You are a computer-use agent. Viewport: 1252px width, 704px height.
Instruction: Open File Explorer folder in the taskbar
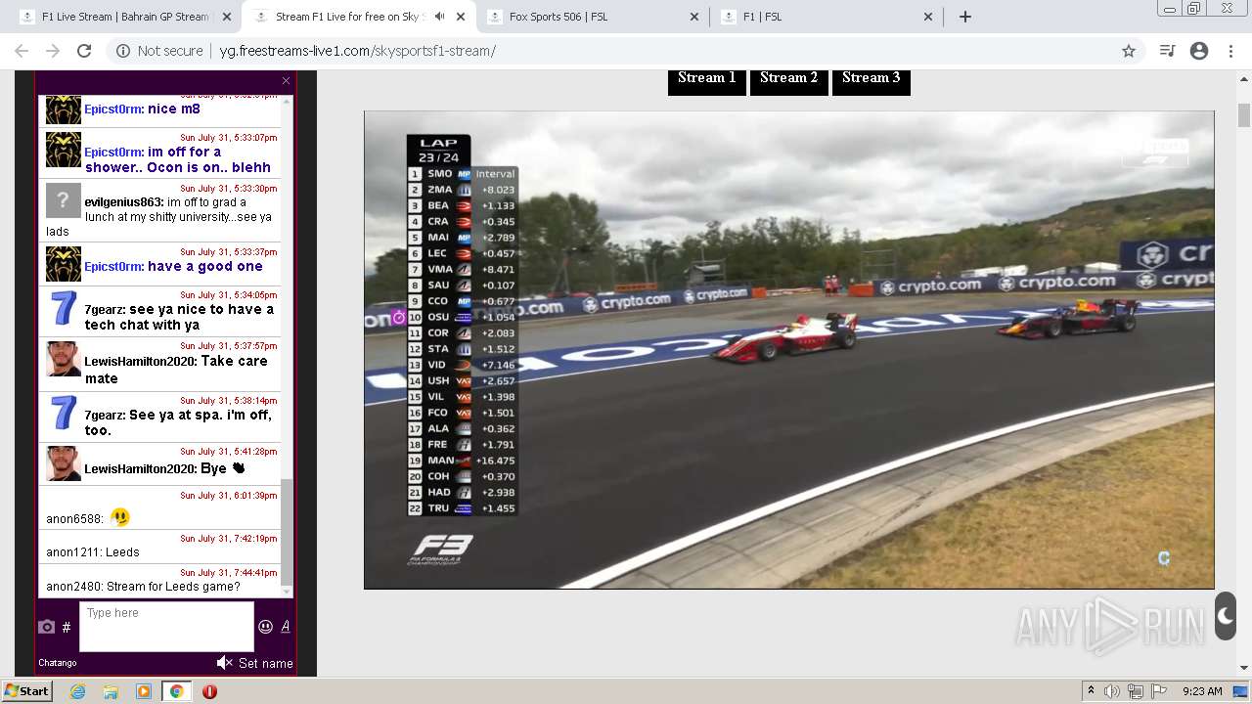click(111, 691)
